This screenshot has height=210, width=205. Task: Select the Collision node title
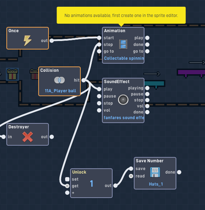click(x=50, y=70)
